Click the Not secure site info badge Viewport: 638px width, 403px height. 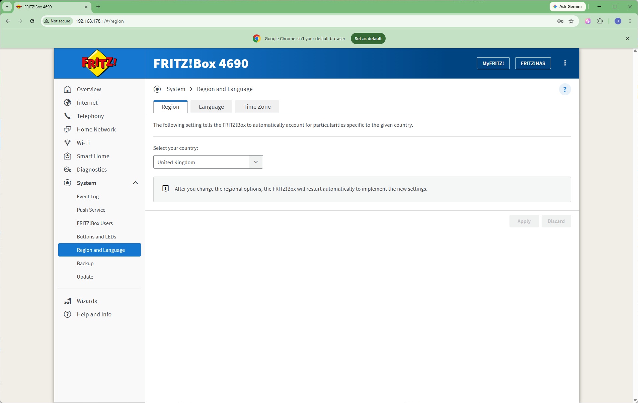[58, 21]
